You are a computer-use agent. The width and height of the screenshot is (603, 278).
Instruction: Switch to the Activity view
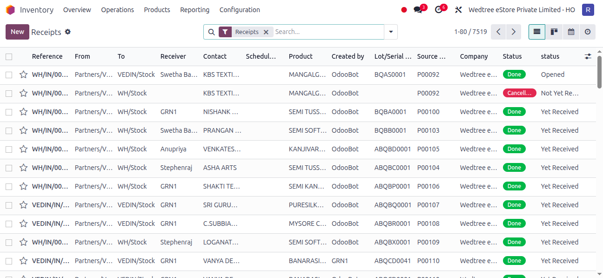pos(587,32)
